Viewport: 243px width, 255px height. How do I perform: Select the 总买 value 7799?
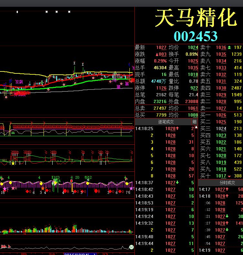(161, 115)
